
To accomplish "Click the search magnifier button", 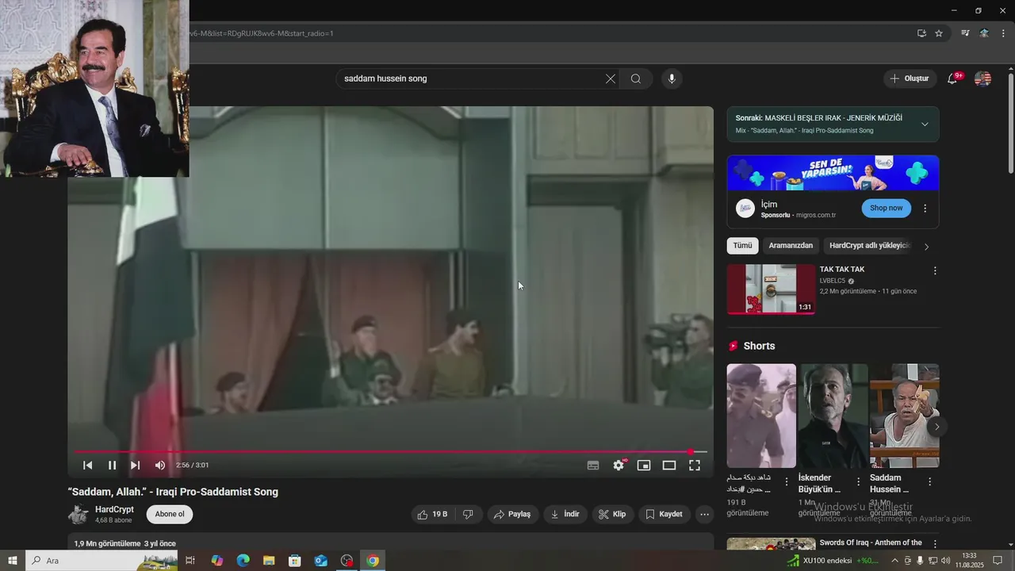I will 636,79.
